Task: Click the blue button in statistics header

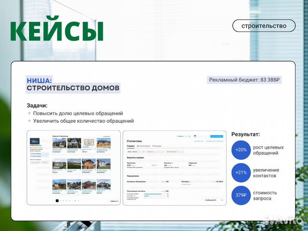Action: (216, 136)
